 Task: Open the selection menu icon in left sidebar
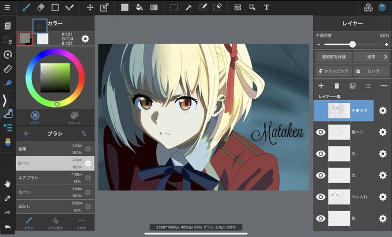[x=7, y=40]
